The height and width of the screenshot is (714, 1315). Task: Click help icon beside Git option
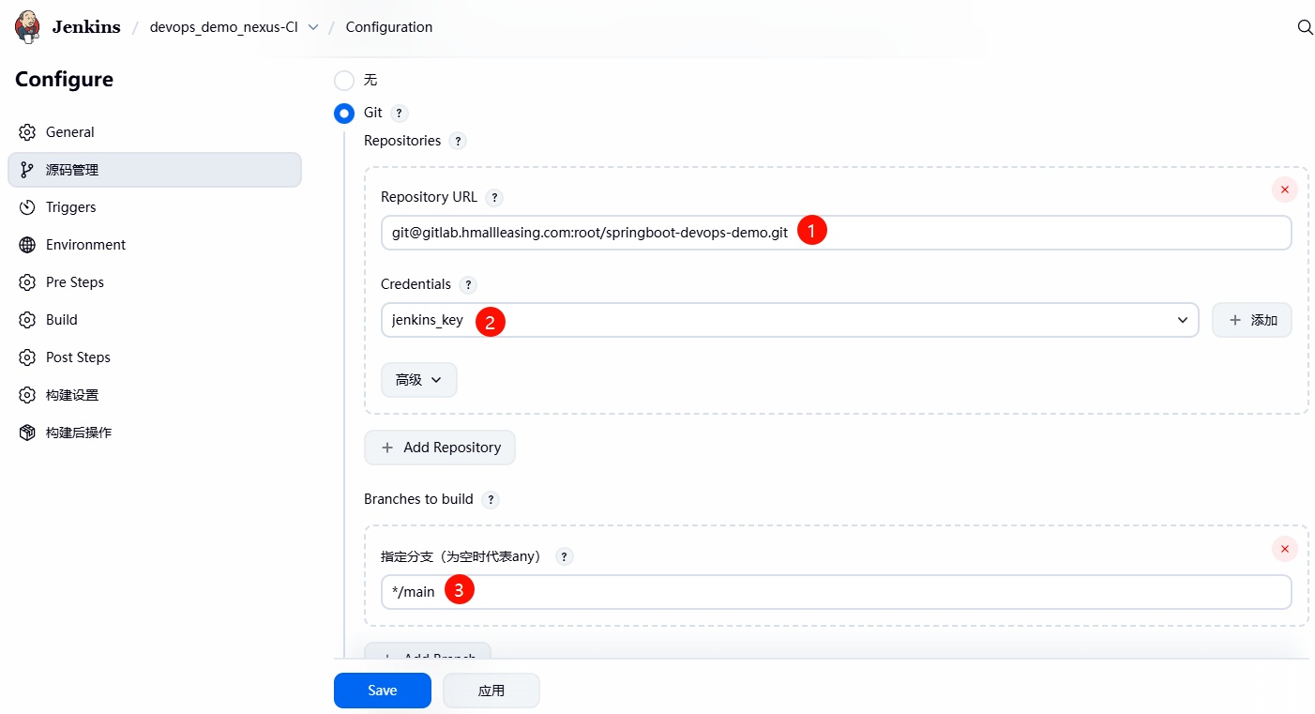400,114
